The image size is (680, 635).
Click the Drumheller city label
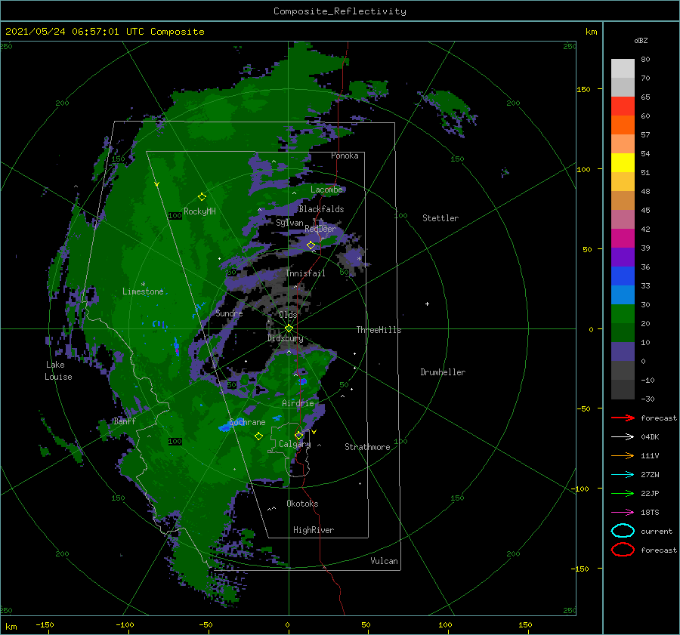[x=443, y=372]
